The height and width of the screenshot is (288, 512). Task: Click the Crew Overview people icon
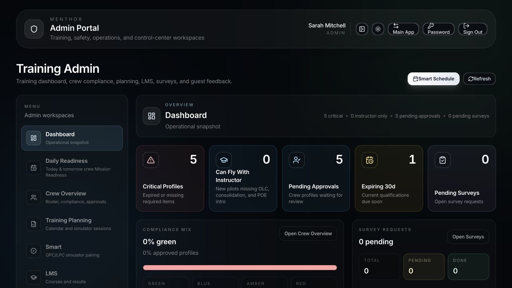(x=34, y=197)
